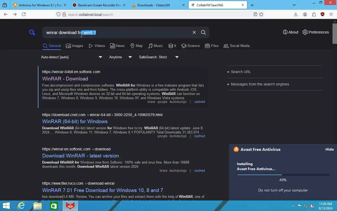This screenshot has height=211, width=337.
Task: Switch to the It category tab
Action: point(172,46)
